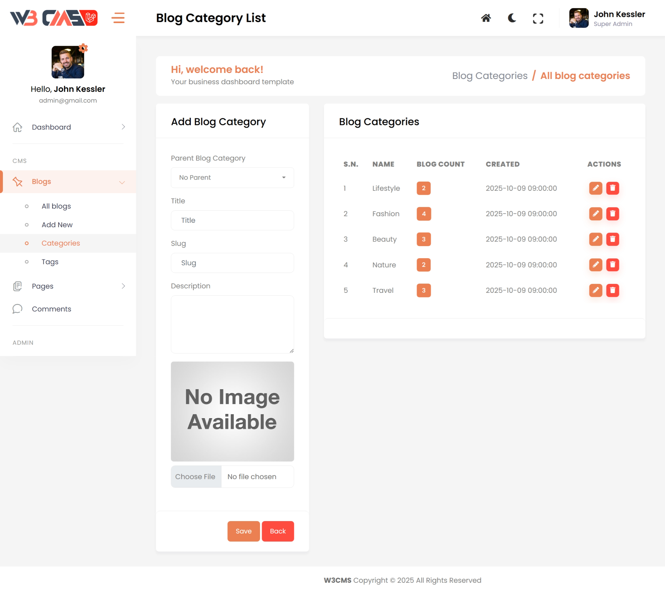Click the Back button
This screenshot has height=594, width=665.
[278, 531]
